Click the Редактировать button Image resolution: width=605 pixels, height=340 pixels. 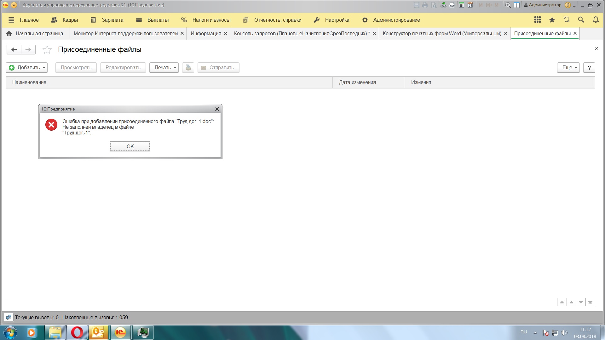coord(123,68)
